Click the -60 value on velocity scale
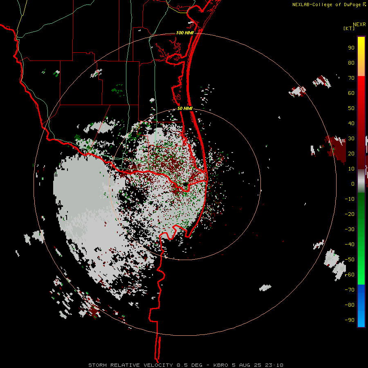This screenshot has height=368, width=368. pos(350,275)
